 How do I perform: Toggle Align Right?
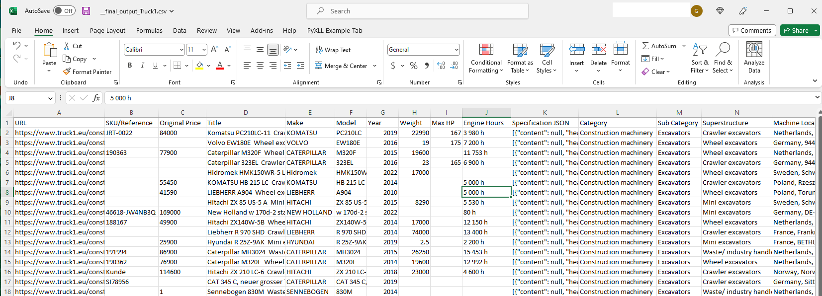[273, 65]
